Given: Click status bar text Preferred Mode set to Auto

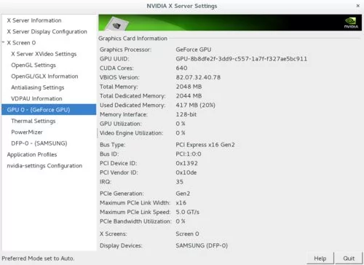Looking at the screenshot, I should [38, 258].
